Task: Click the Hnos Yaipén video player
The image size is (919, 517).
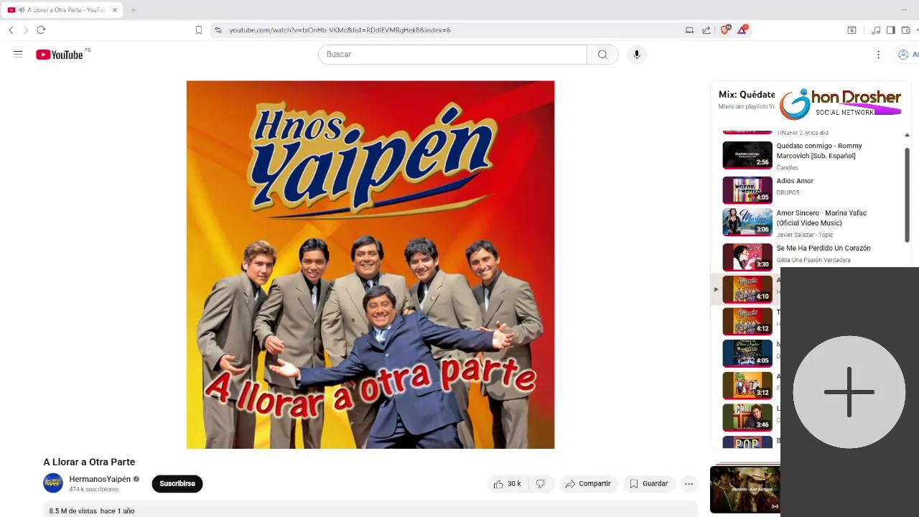Action: point(370,264)
